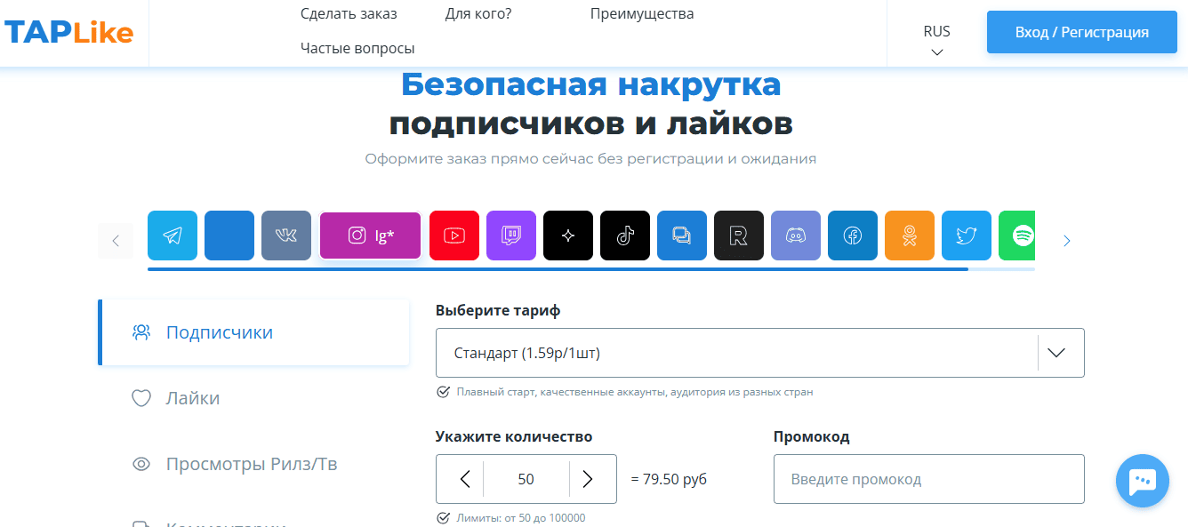
Task: Click the quantity field showing 50
Action: [526, 479]
